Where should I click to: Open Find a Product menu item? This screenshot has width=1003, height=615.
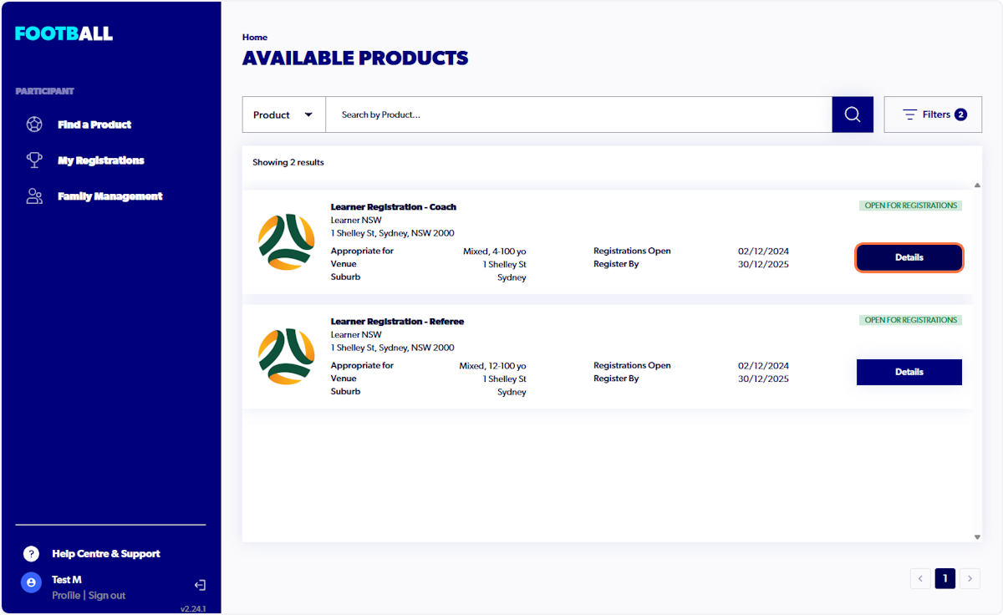94,125
